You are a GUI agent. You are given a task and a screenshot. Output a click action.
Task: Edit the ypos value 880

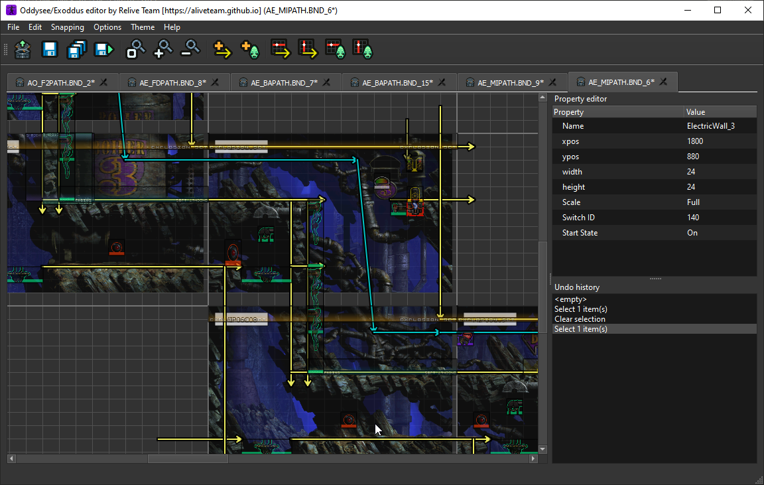click(x=721, y=157)
